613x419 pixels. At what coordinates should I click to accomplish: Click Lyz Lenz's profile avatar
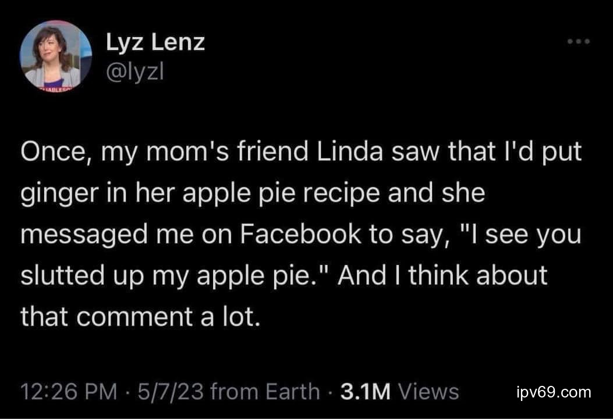56,56
